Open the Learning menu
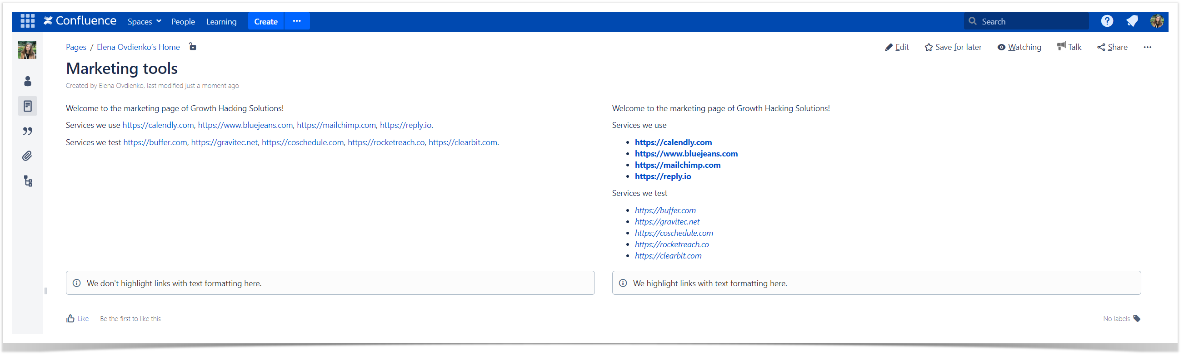The height and width of the screenshot is (356, 1184). (221, 22)
